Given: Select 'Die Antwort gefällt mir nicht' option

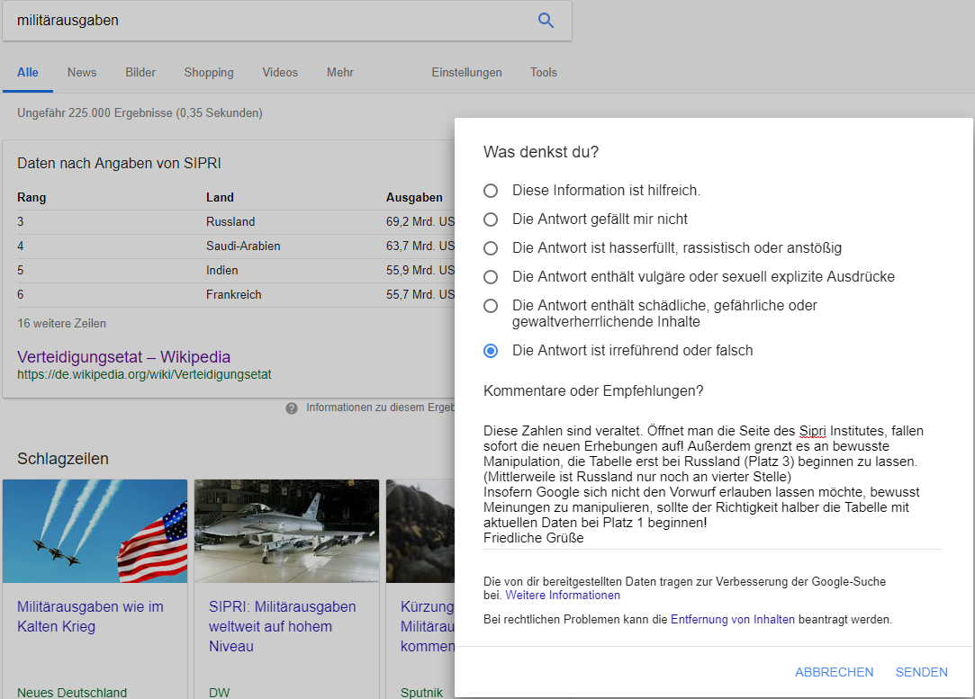Looking at the screenshot, I should [491, 220].
